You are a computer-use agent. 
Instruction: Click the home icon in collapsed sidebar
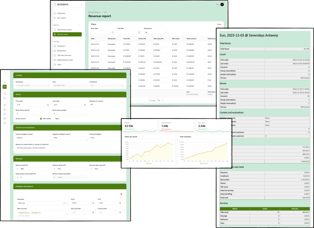click(x=5, y=82)
